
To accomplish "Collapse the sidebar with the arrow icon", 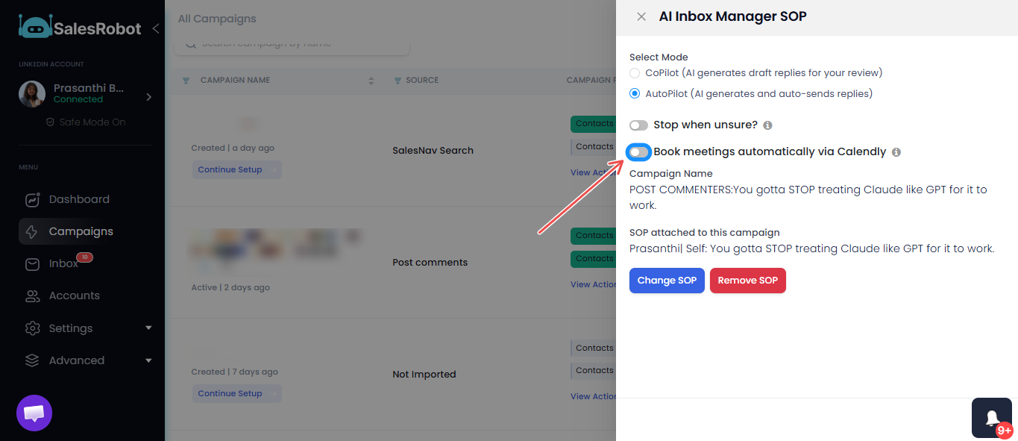I will tap(155, 28).
